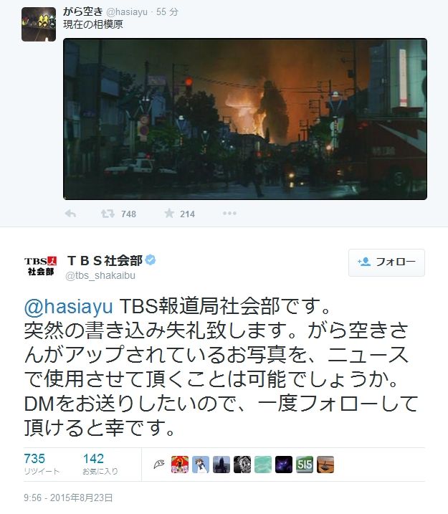Open the @tbs_shakaibu handle link
Viewport: 448px width, 514px height.
(100, 275)
